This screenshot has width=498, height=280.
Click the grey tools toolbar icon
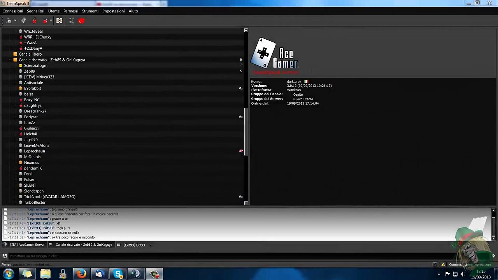point(71,21)
